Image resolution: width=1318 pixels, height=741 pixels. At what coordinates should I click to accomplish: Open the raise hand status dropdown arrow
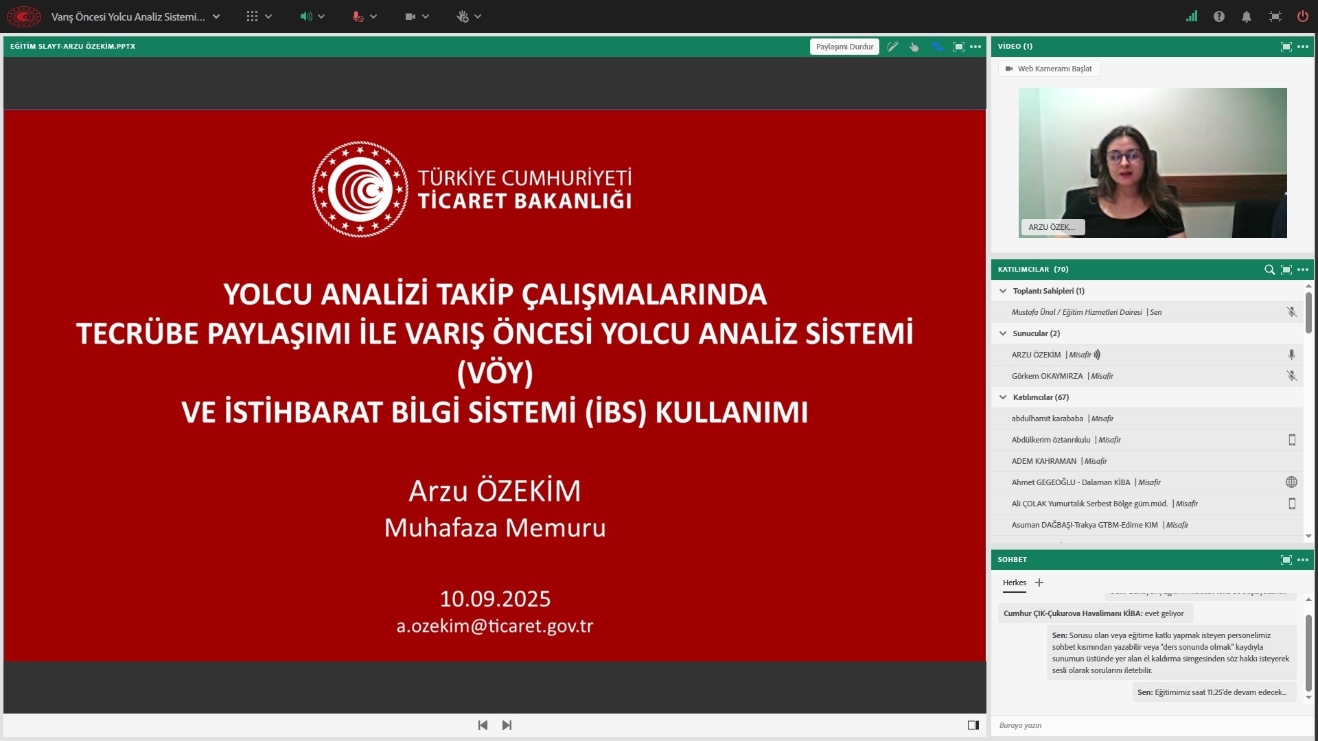tap(478, 16)
